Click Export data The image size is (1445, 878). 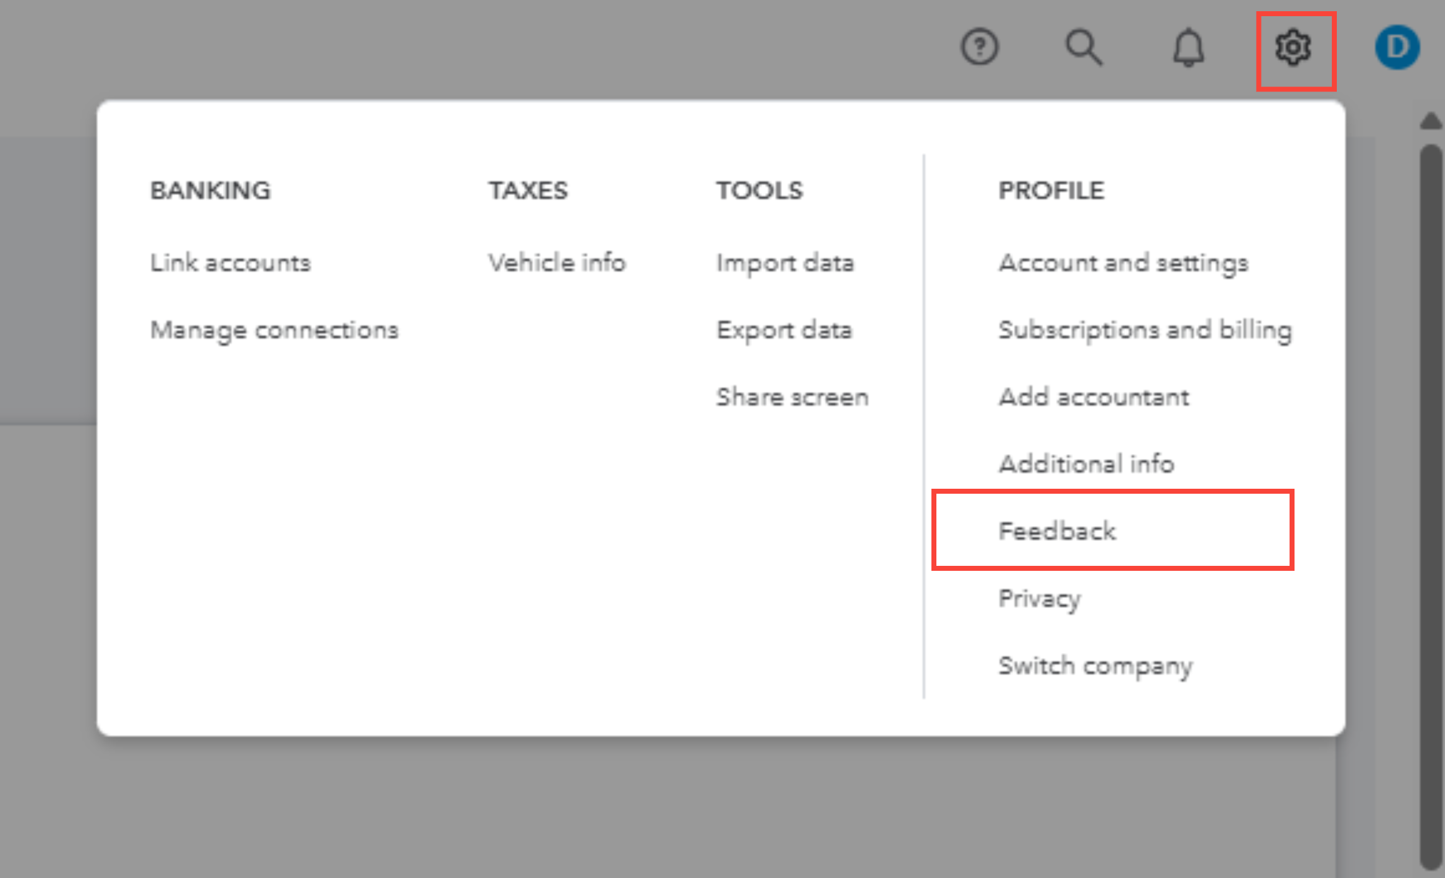[x=784, y=330]
